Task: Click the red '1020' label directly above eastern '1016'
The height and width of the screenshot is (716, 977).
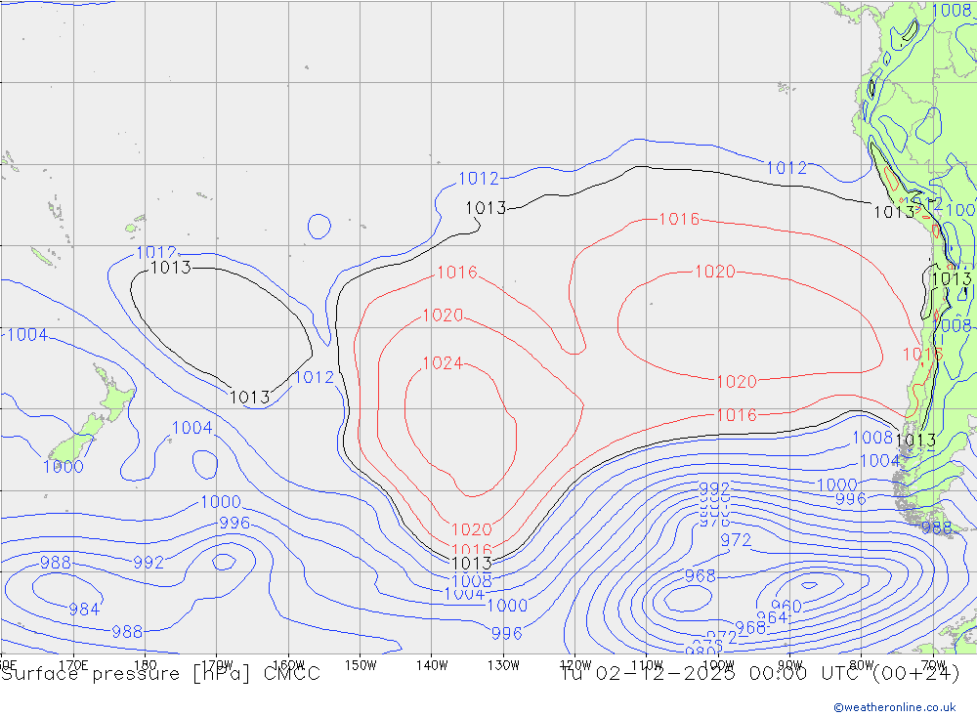Action: 737,381
